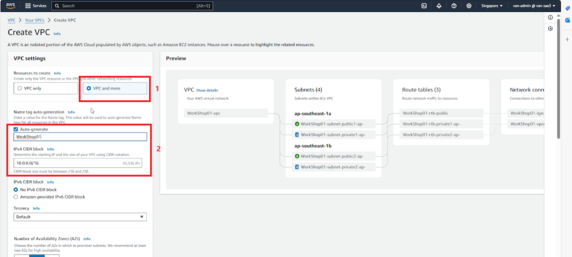
Task: Select the VPC only option
Action: pyautogui.click(x=46, y=88)
